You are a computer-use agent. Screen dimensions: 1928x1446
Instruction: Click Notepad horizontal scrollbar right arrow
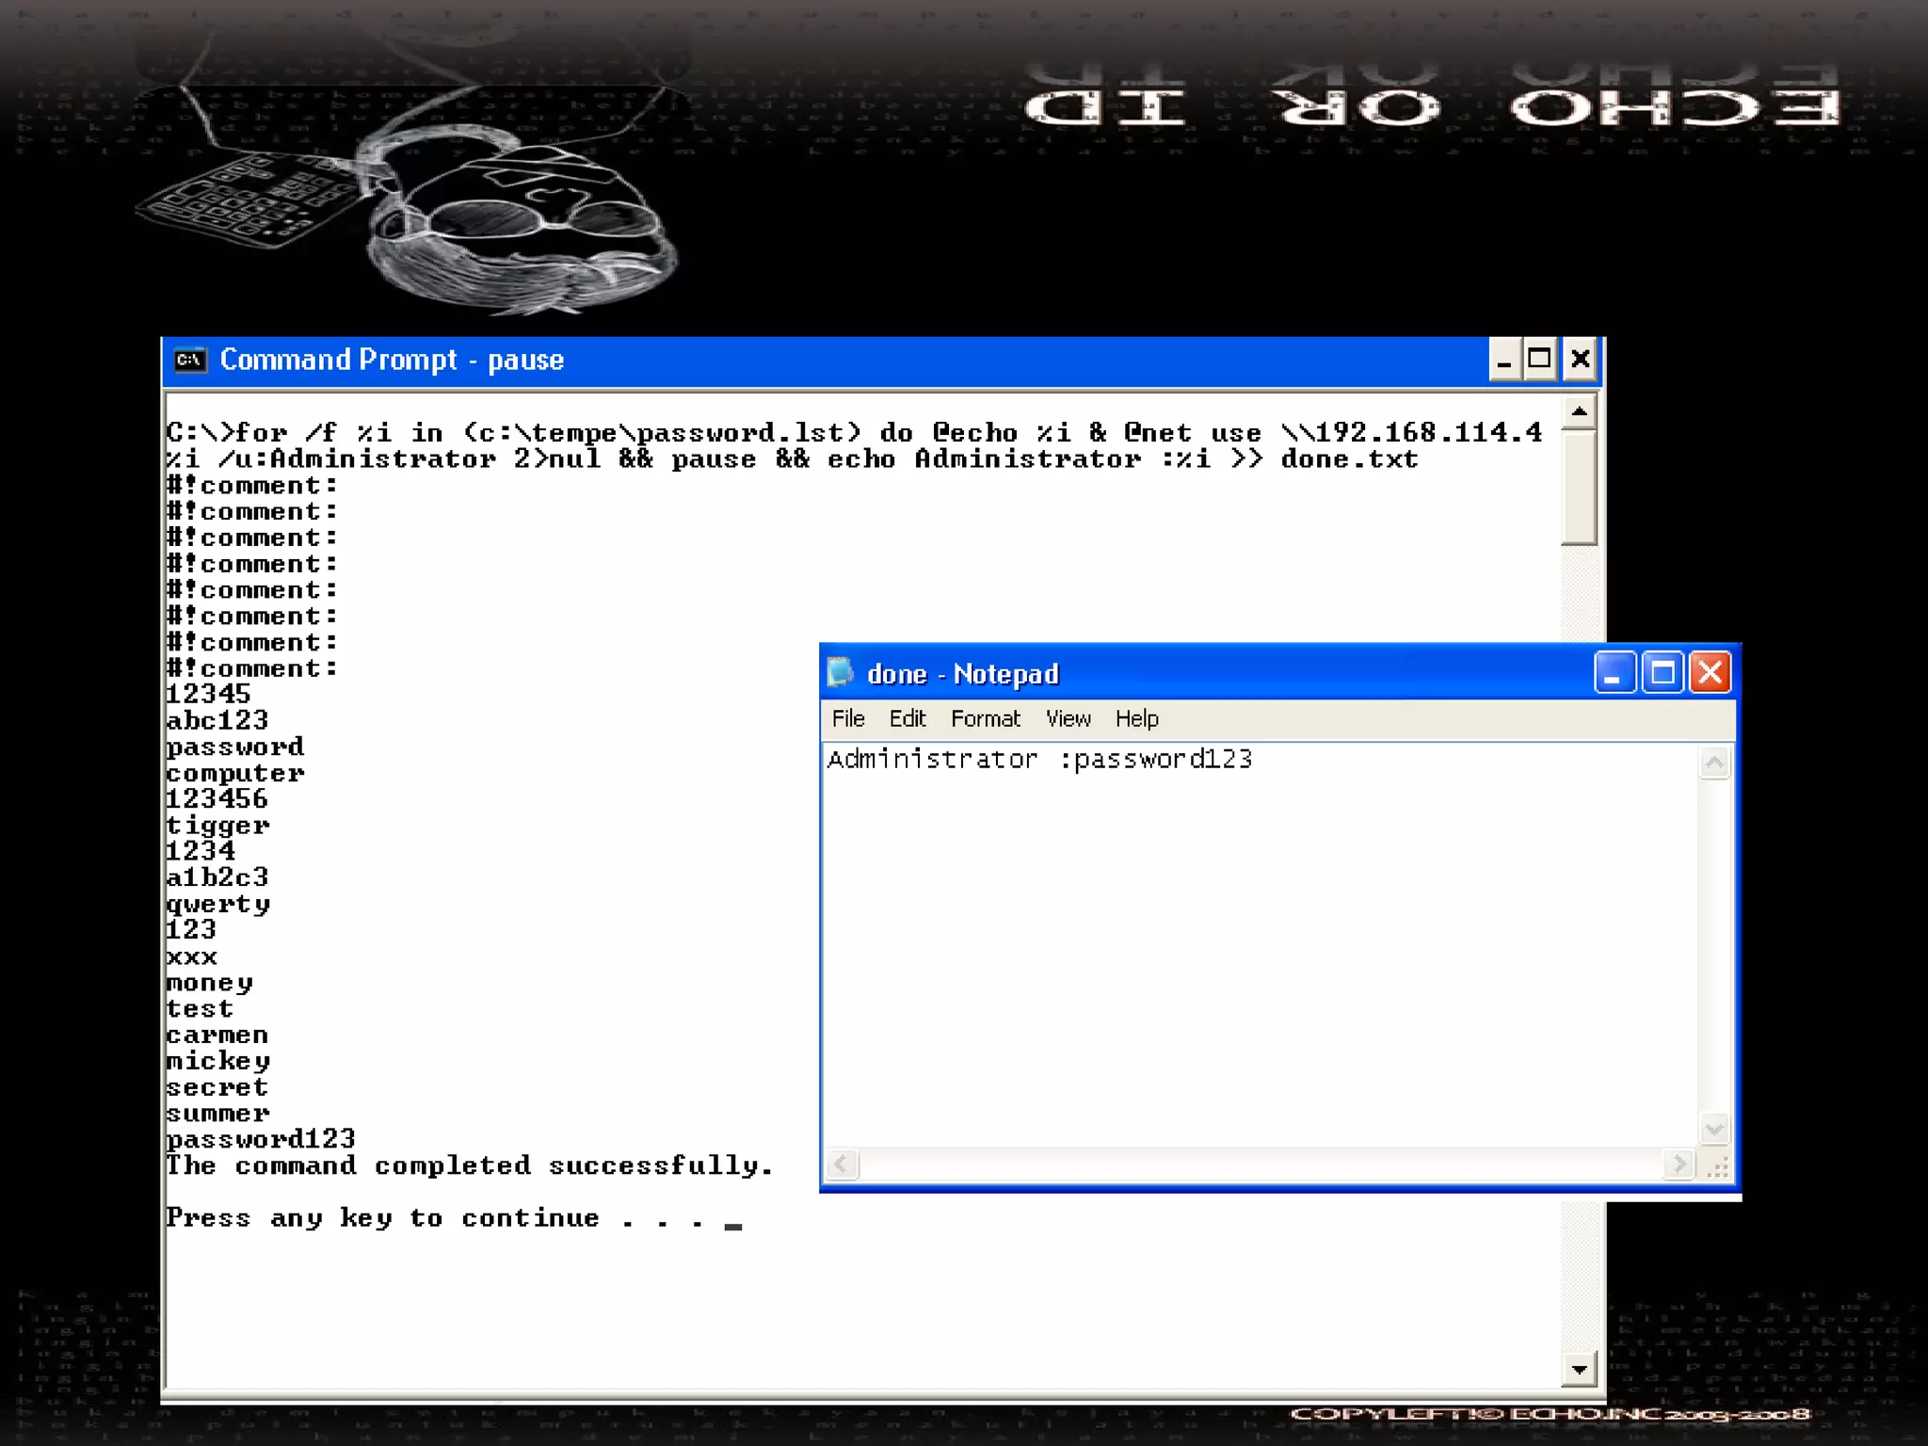tap(1678, 1165)
